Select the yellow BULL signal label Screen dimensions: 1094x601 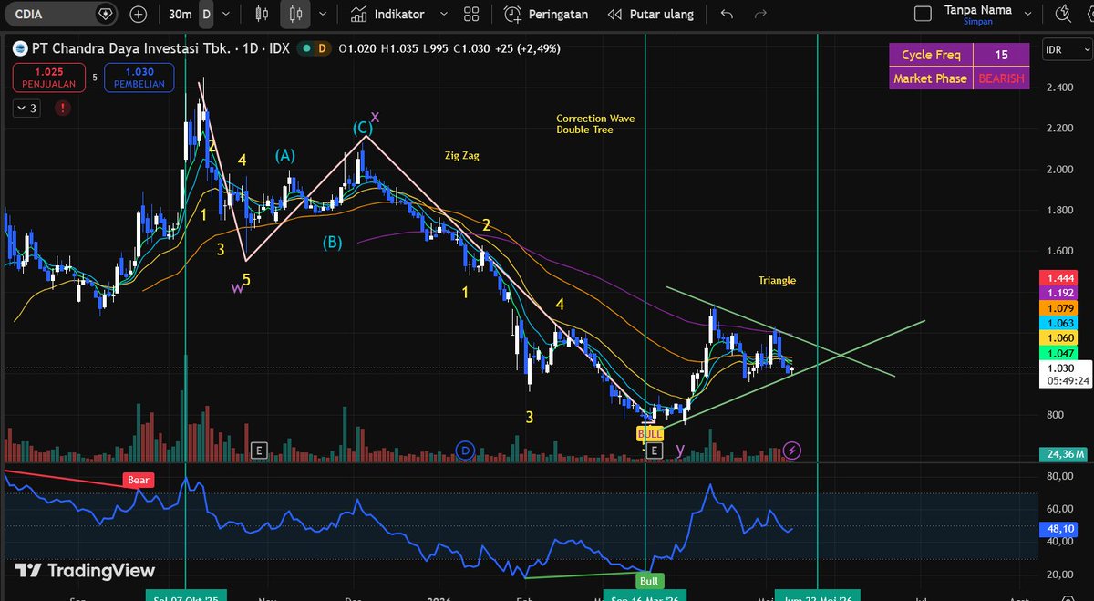click(650, 434)
